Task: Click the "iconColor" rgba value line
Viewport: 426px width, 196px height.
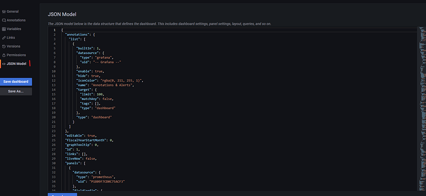Action: click(x=110, y=81)
